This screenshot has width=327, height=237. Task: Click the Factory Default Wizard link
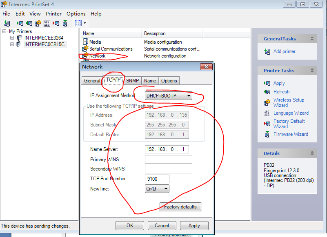(289, 124)
